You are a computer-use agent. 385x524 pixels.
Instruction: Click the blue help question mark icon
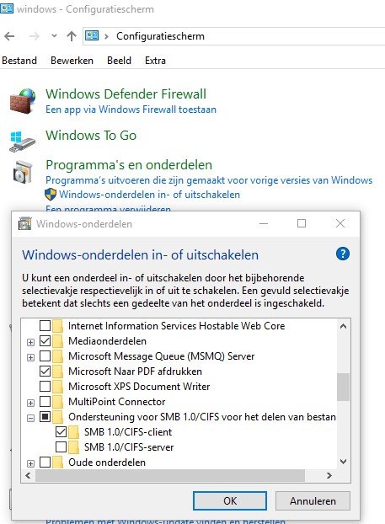(343, 254)
